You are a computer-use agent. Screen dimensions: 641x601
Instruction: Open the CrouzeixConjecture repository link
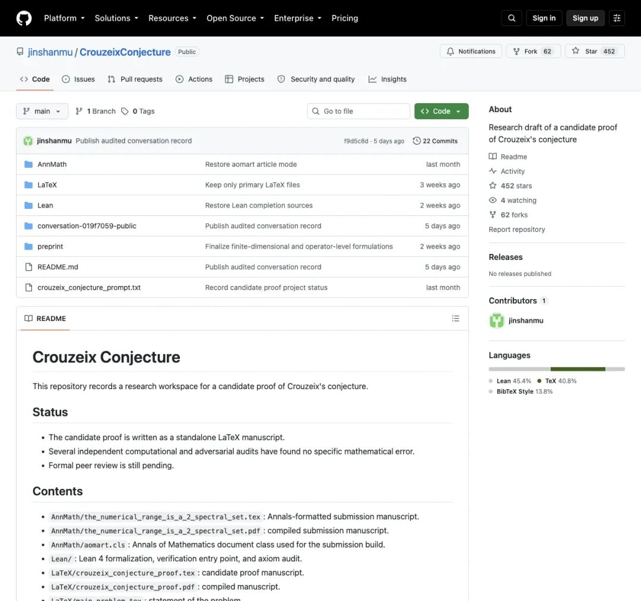point(125,52)
